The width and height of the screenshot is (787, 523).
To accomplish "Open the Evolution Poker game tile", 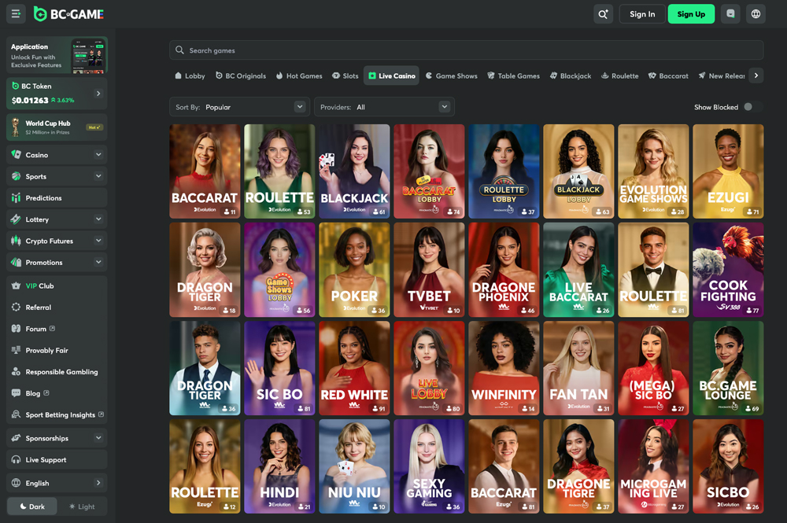I will click(x=354, y=270).
